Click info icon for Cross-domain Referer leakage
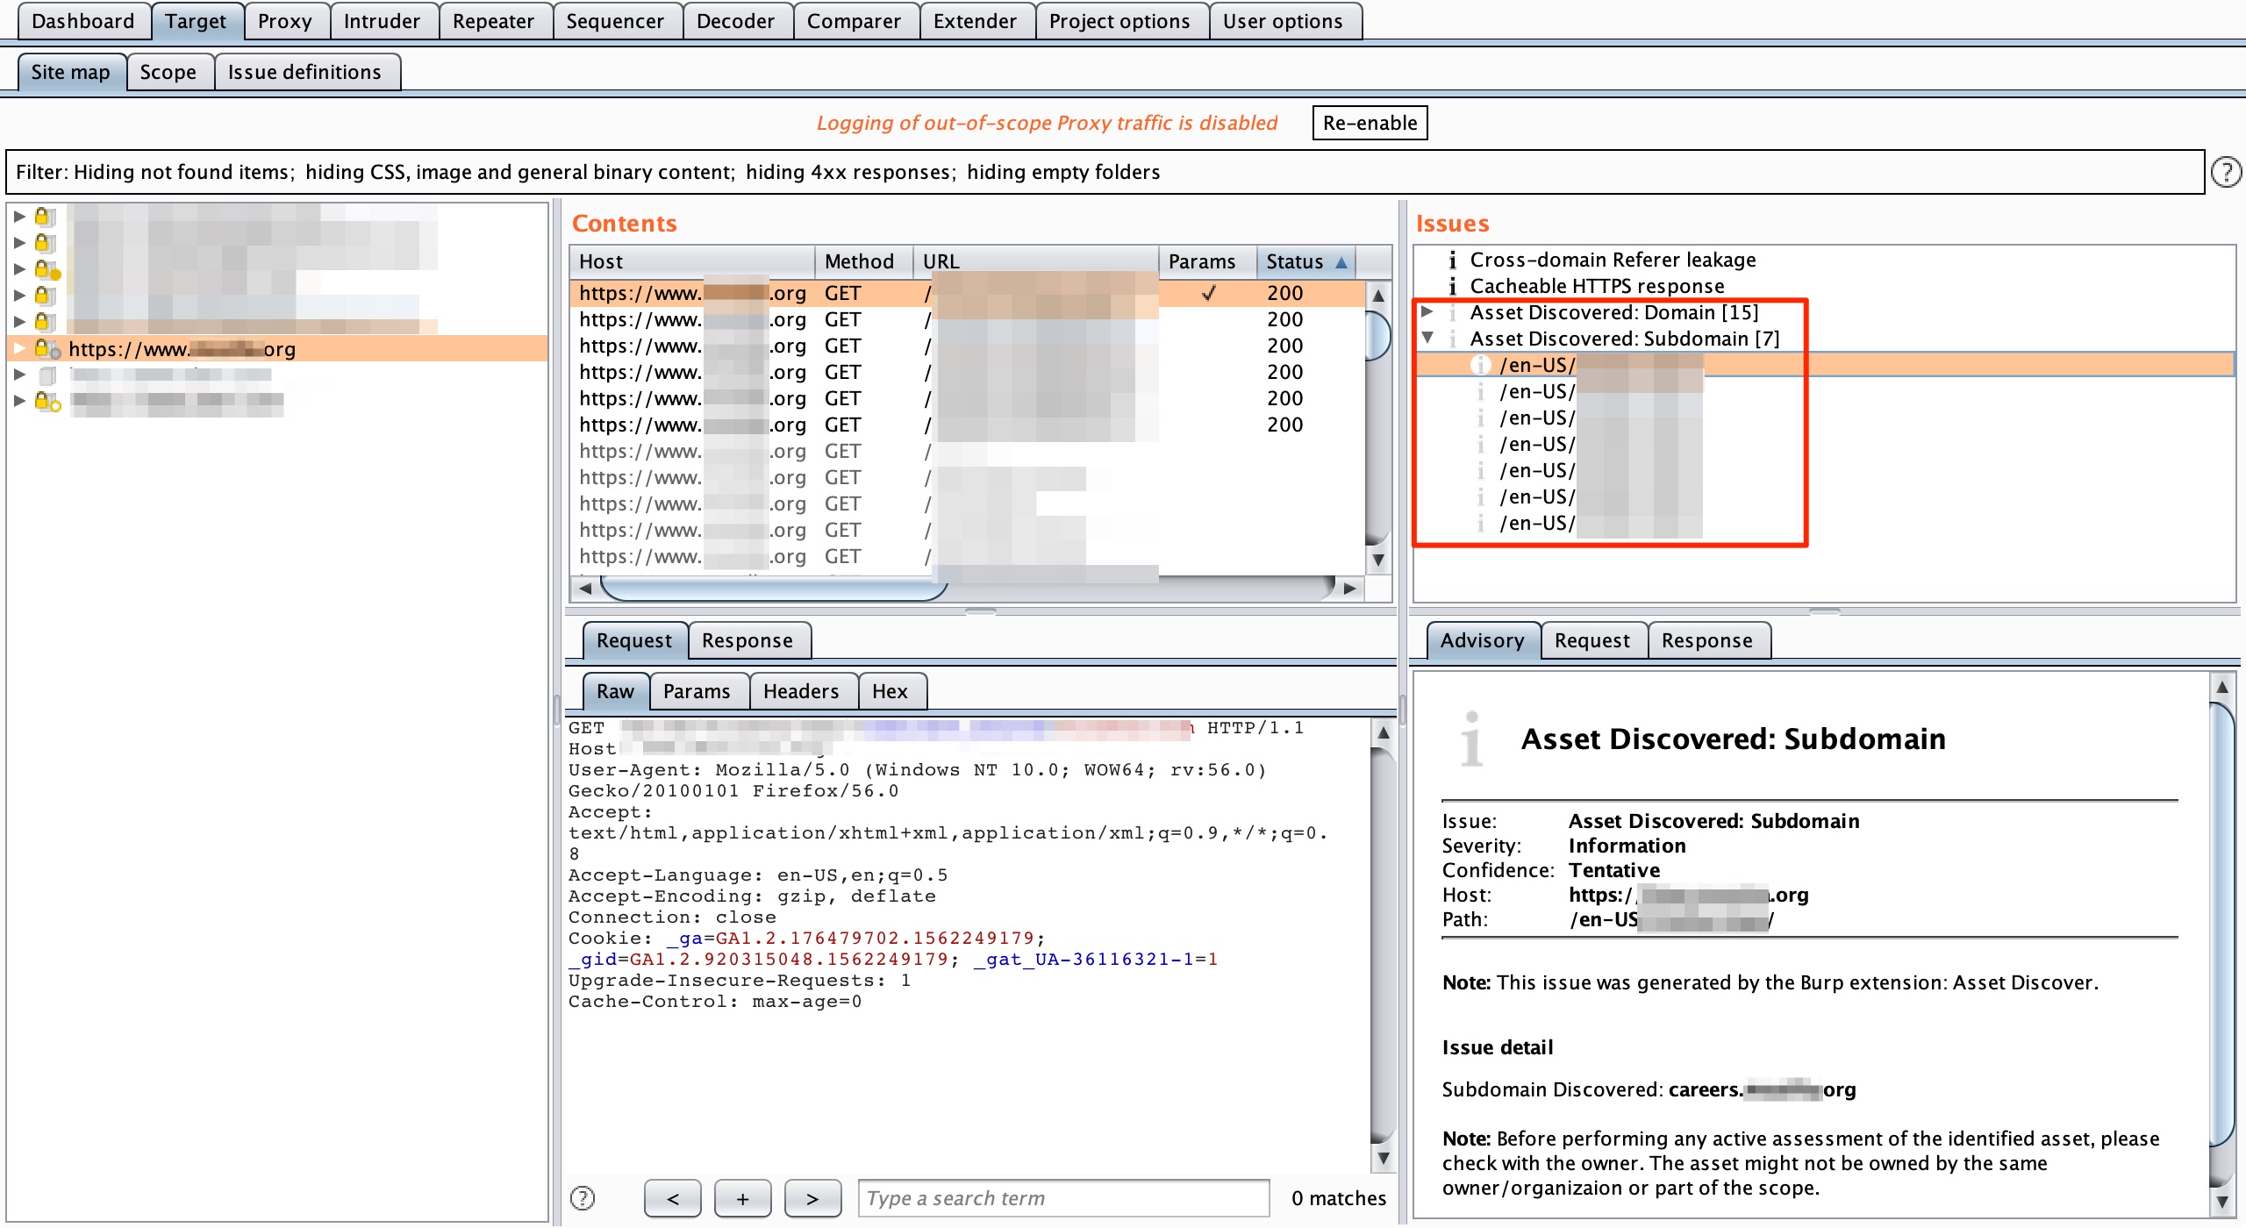Screen dimensions: 2246x1228 [1452, 260]
